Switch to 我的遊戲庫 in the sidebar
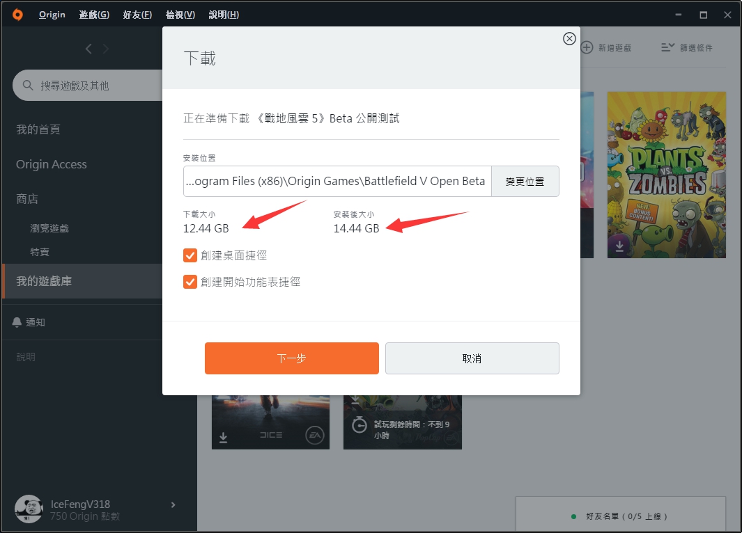 pos(42,281)
